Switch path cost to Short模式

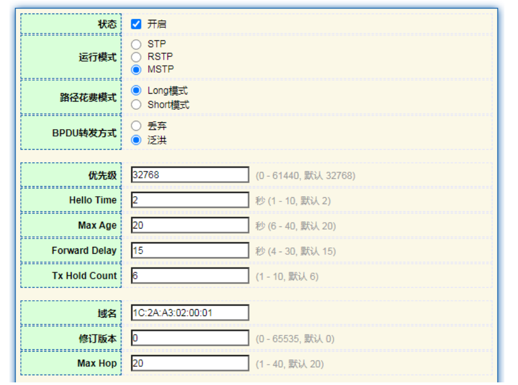136,105
